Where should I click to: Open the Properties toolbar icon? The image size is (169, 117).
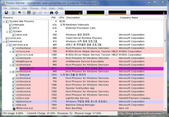point(40,13)
